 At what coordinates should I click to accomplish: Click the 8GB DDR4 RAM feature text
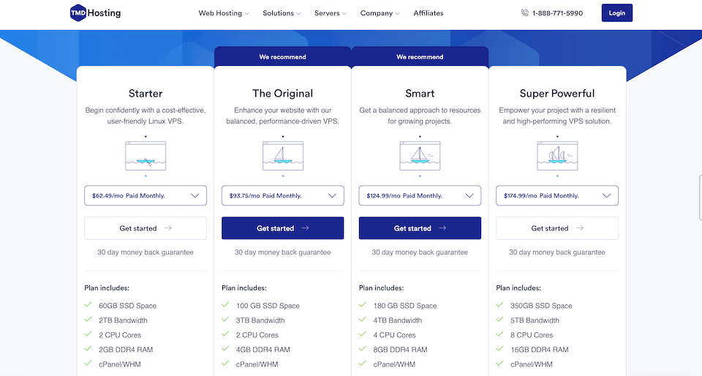click(400, 350)
